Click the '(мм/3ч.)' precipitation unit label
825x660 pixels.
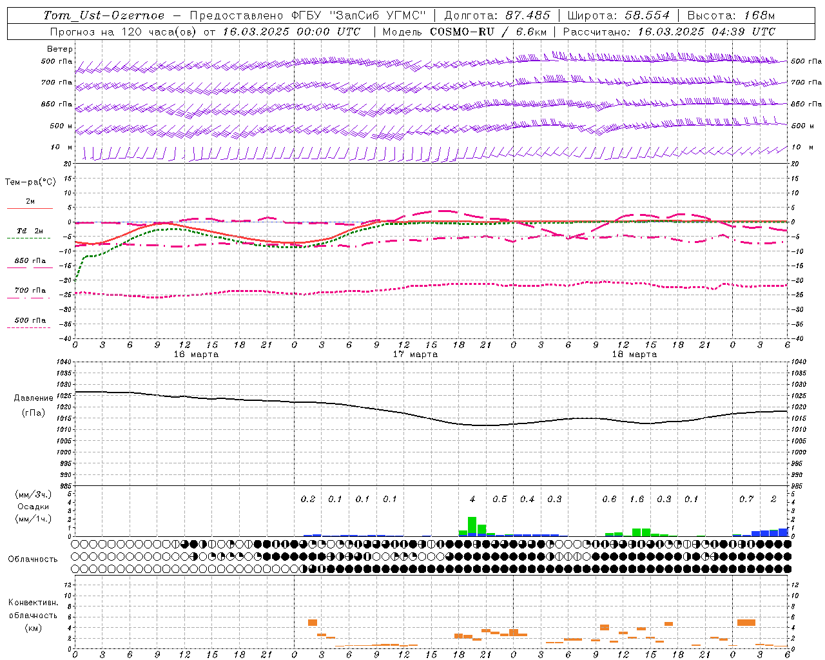pyautogui.click(x=34, y=494)
